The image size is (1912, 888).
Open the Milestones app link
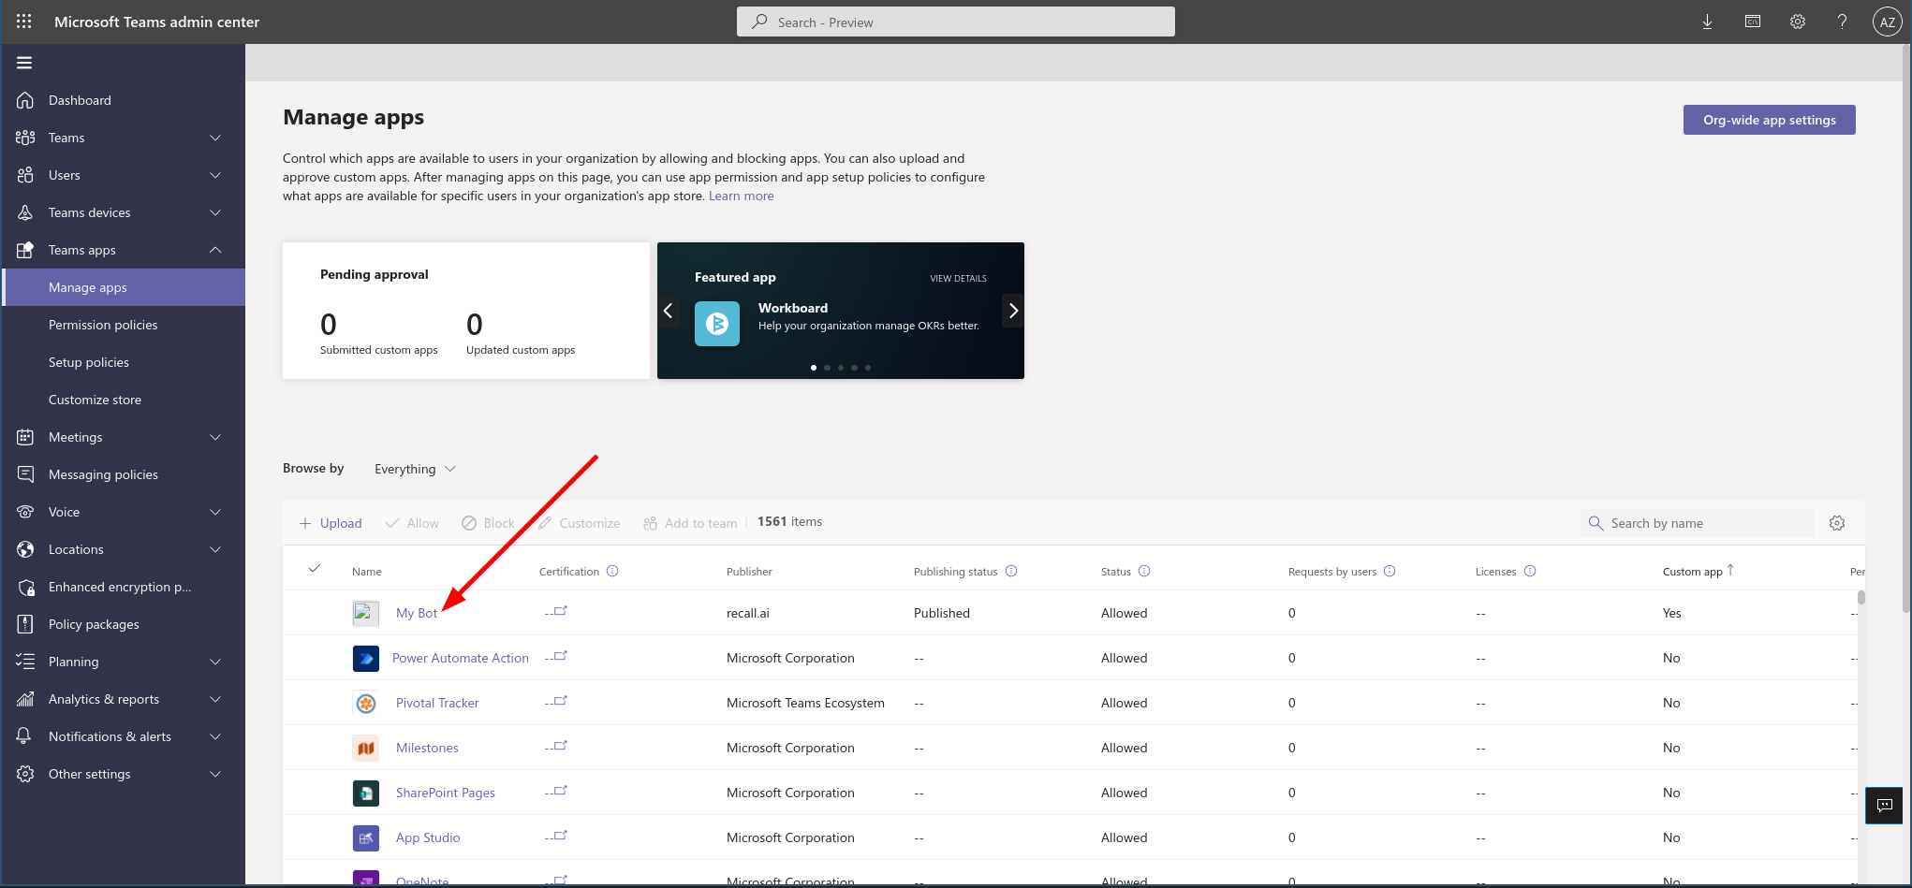coord(427,748)
